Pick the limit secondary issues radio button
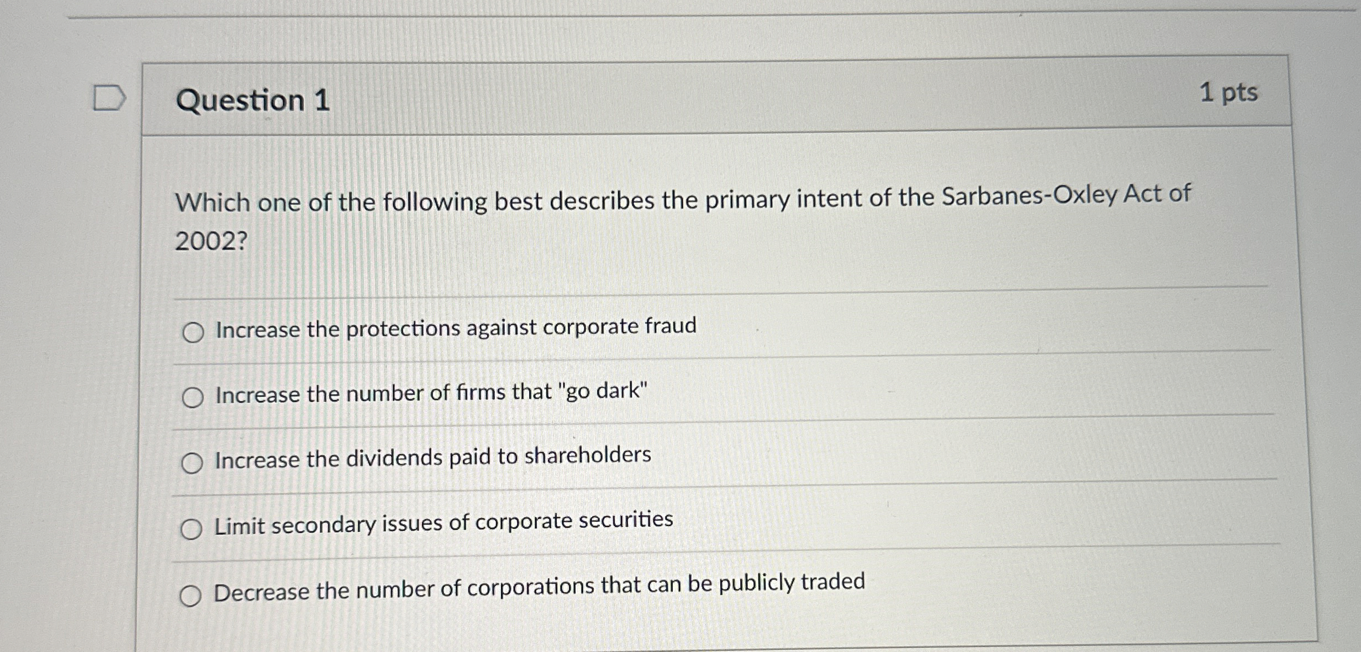Screen dimensions: 1361x652 pos(191,528)
